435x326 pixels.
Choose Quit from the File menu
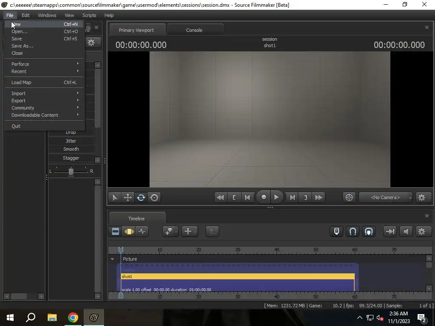(x=44, y=126)
